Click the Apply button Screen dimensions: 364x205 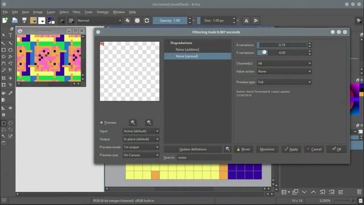point(291,149)
